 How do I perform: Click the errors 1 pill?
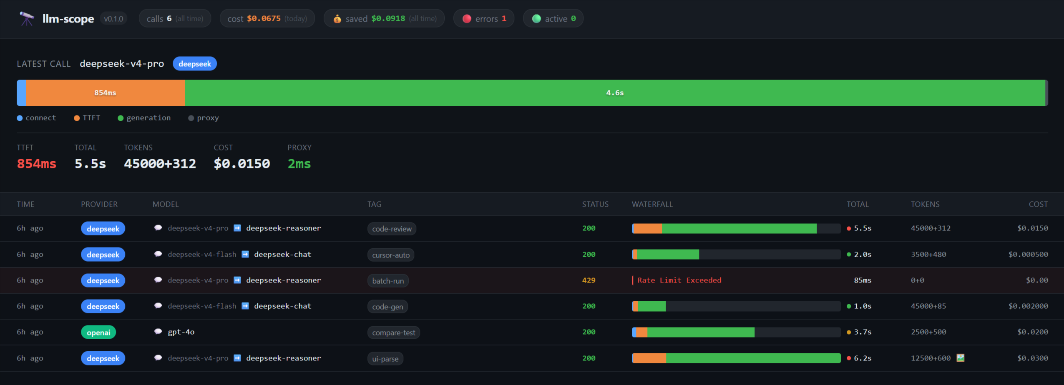484,19
